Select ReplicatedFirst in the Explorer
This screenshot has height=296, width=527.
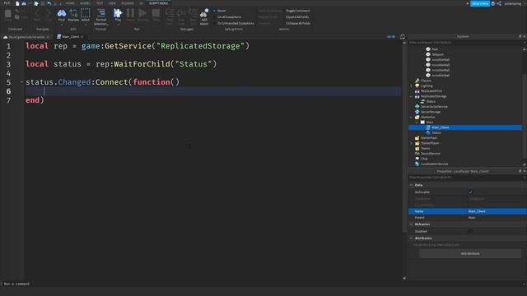click(431, 91)
